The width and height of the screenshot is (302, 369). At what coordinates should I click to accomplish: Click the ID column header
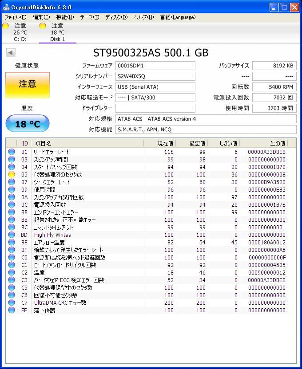(x=24, y=143)
